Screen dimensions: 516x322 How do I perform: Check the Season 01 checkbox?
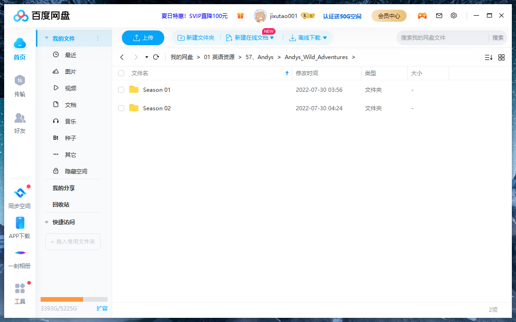click(x=121, y=90)
